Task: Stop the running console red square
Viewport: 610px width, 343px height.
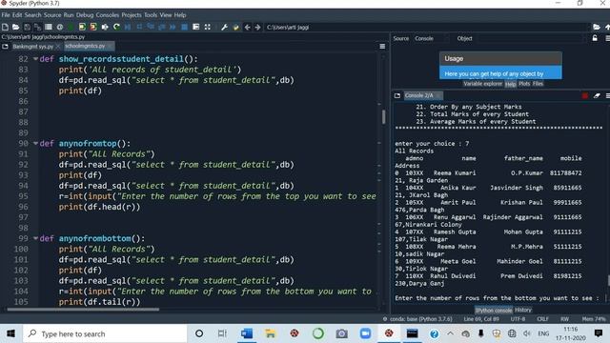Action: (584, 95)
